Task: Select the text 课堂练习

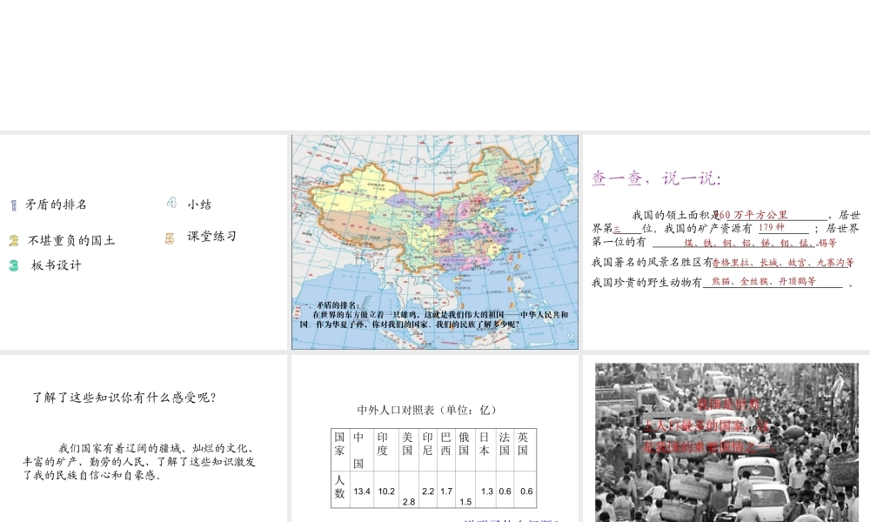Action: pyautogui.click(x=212, y=237)
